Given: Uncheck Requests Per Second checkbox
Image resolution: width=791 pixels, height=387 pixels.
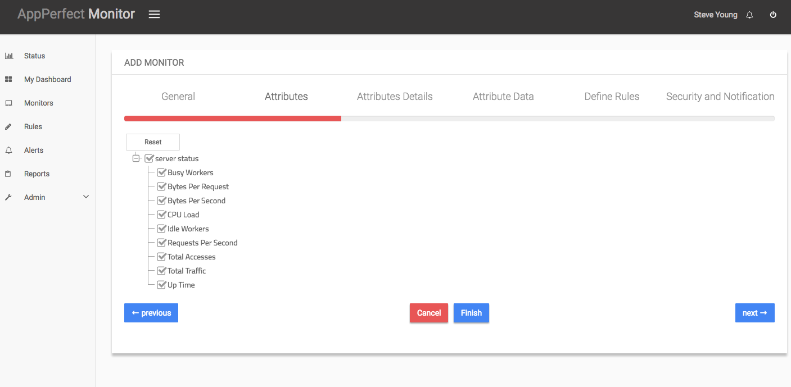Looking at the screenshot, I should 161,243.
